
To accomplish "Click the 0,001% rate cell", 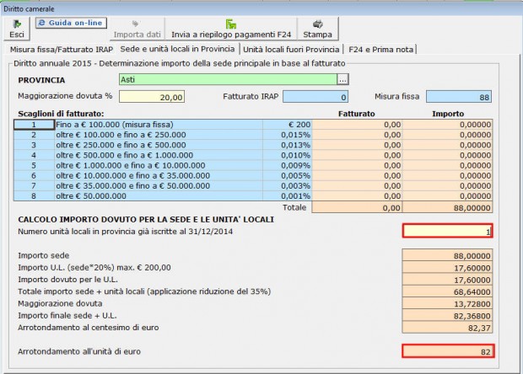I will [x=287, y=195].
